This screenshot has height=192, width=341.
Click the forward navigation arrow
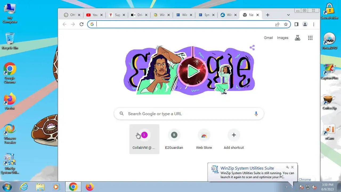coord(73,24)
